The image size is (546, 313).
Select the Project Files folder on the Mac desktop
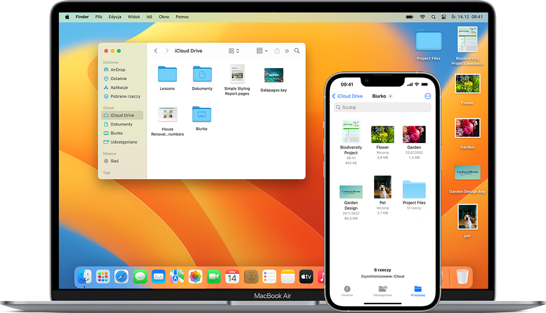(x=429, y=40)
